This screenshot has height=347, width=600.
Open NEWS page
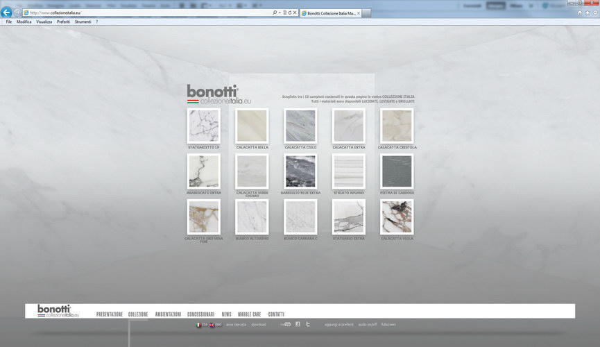pyautogui.click(x=227, y=314)
